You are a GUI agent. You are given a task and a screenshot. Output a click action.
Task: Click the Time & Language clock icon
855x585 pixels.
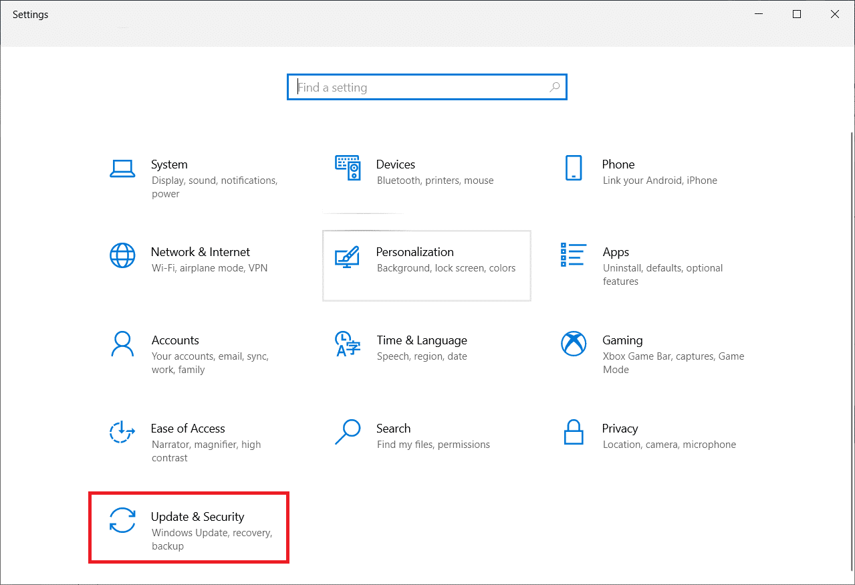click(x=348, y=344)
